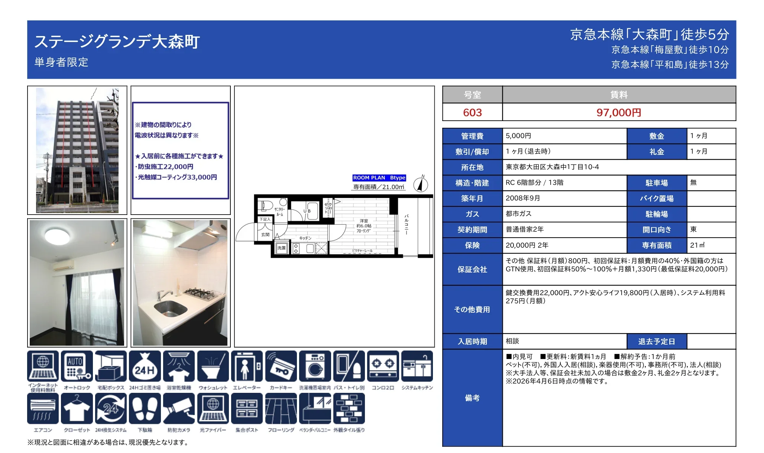The height and width of the screenshot is (453, 764).
Task: Click the exterior tile (外観タイル張り) brick icon
Action: (x=349, y=408)
